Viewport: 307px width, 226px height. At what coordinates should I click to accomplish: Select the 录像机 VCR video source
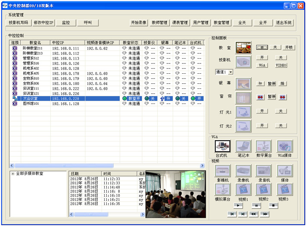(x=243, y=171)
